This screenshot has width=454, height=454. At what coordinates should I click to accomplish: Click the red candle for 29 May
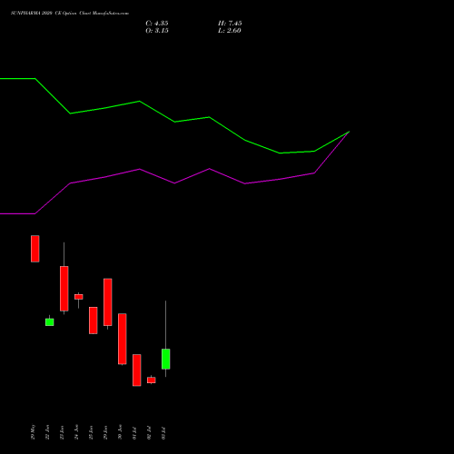point(35,249)
